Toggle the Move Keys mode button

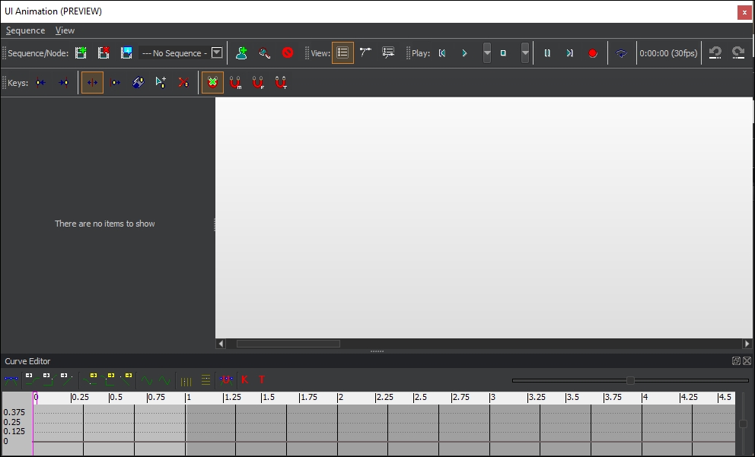pyautogui.click(x=92, y=82)
